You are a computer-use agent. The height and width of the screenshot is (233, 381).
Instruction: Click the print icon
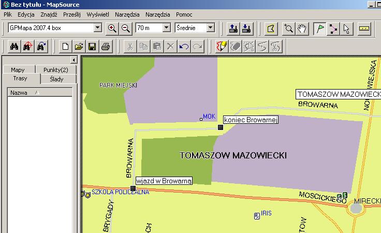point(105,47)
